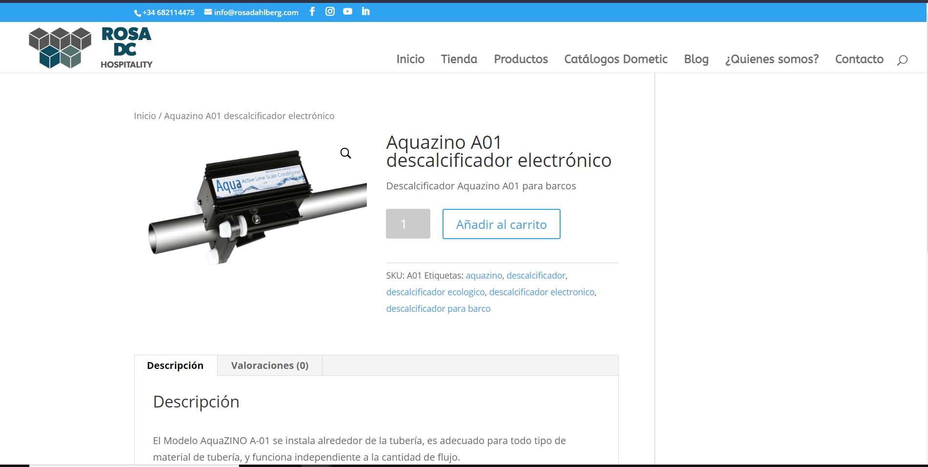
Task: Select the product title Aquazino A01
Action: (499, 151)
